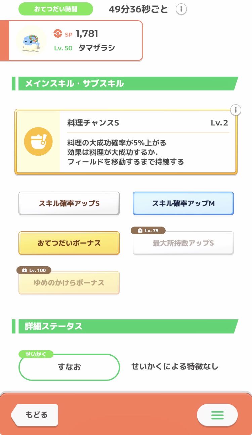This screenshot has width=252, height=435.
Task: Tap info icon beside おてつだい時間 interval
Action: click(x=181, y=9)
